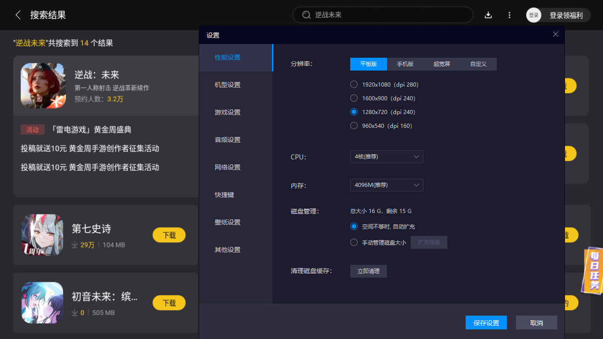Click the 第七史诗 game icon thumbnail

pyautogui.click(x=42, y=235)
